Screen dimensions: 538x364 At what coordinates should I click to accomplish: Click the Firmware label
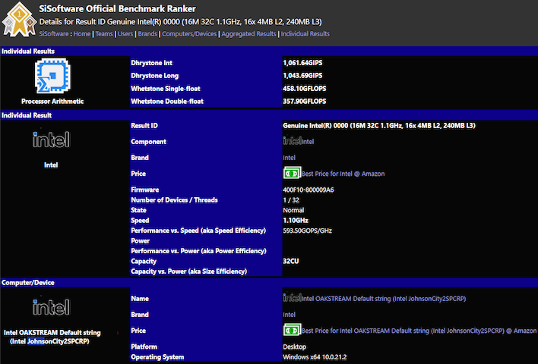(145, 190)
